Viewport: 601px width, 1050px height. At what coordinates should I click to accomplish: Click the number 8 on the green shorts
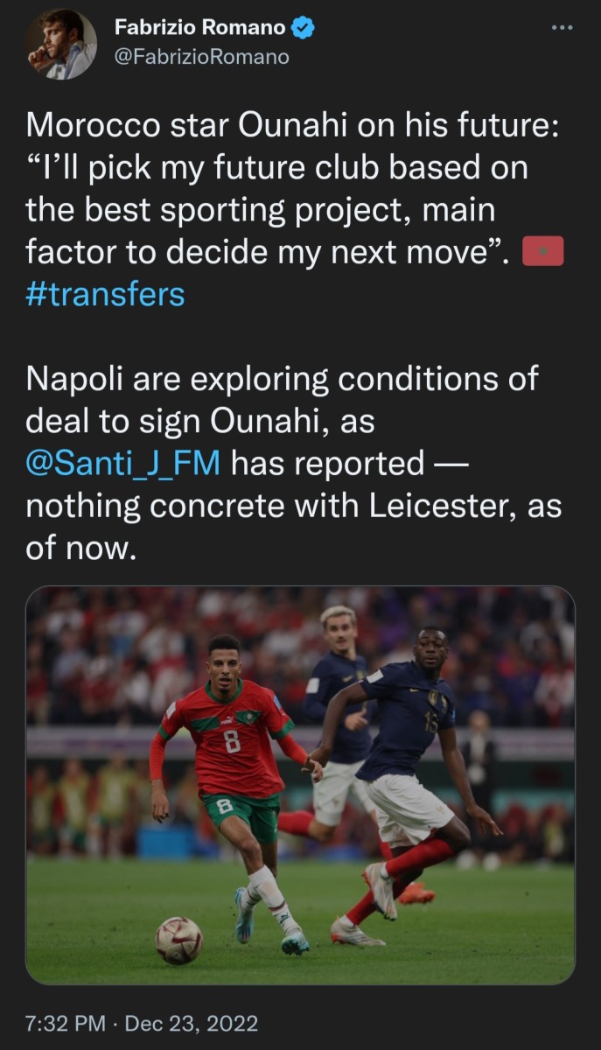click(x=225, y=804)
